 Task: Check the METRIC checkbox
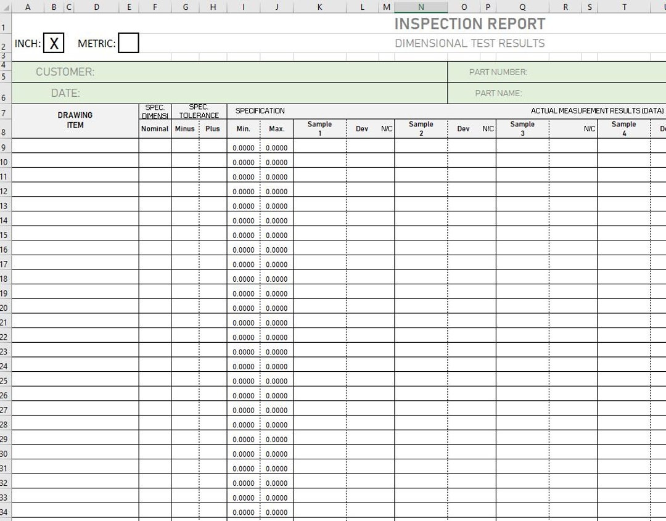(x=129, y=43)
